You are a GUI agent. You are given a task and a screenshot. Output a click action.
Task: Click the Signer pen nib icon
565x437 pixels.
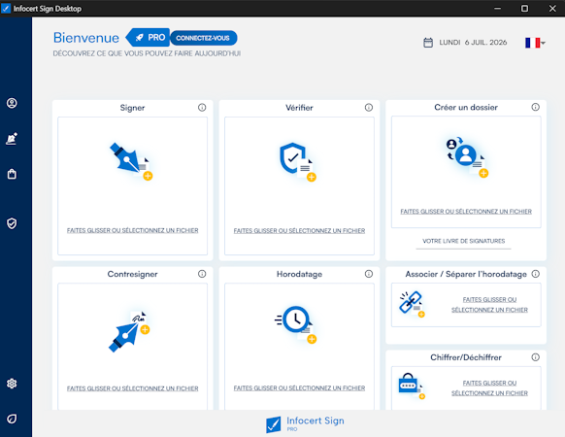131,161
